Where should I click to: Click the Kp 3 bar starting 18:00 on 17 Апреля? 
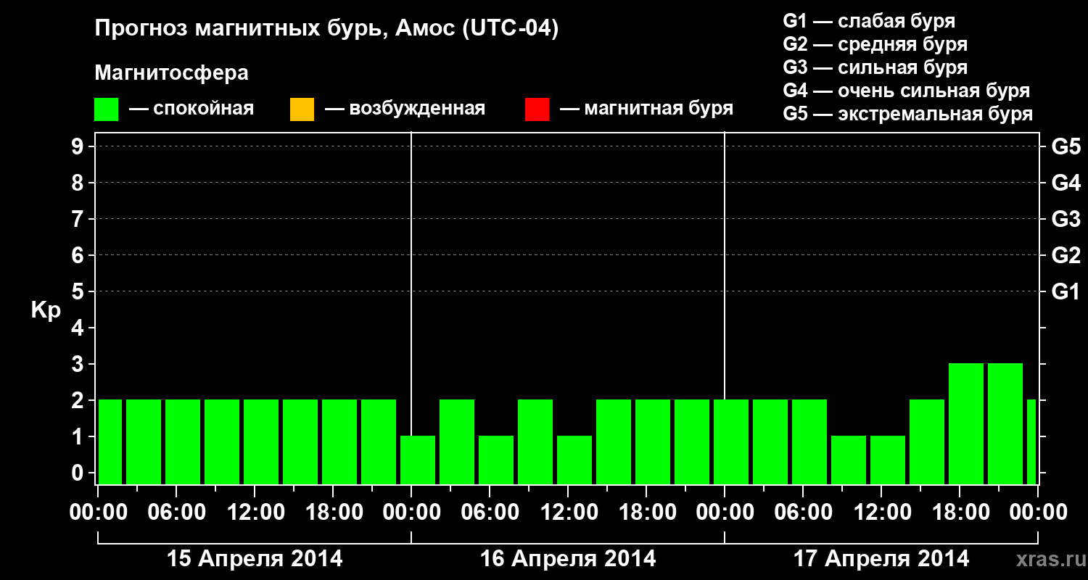coord(966,423)
